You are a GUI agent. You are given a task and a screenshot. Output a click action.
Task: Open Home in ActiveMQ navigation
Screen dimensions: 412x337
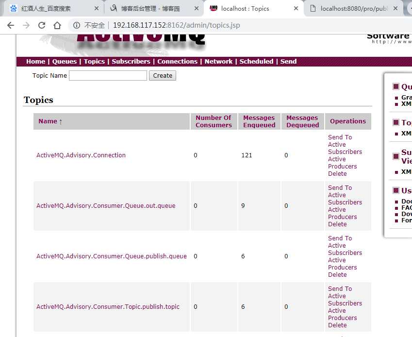click(x=36, y=62)
